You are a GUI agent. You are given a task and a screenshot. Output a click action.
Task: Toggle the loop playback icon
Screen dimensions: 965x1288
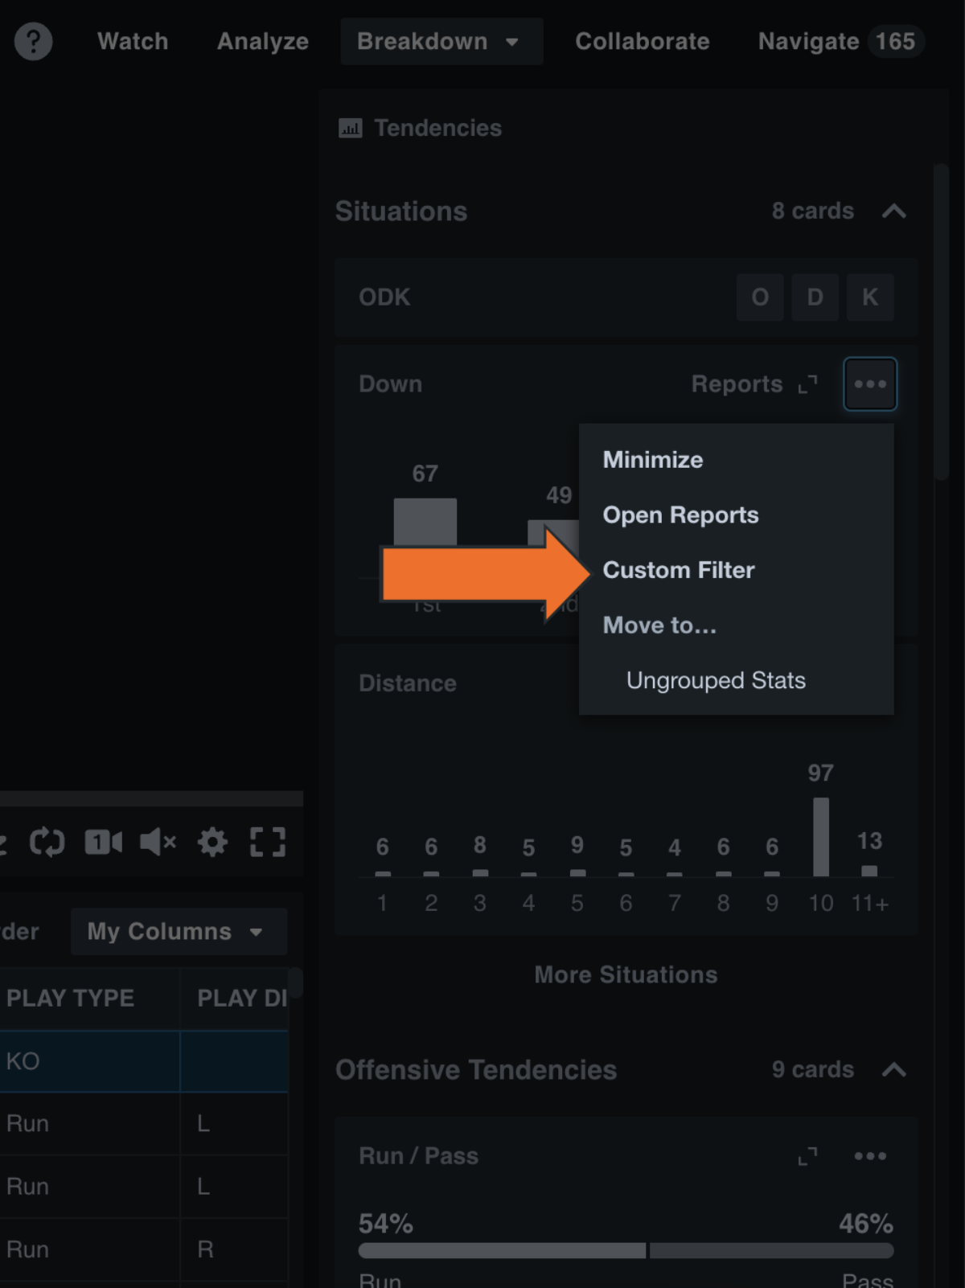point(47,842)
